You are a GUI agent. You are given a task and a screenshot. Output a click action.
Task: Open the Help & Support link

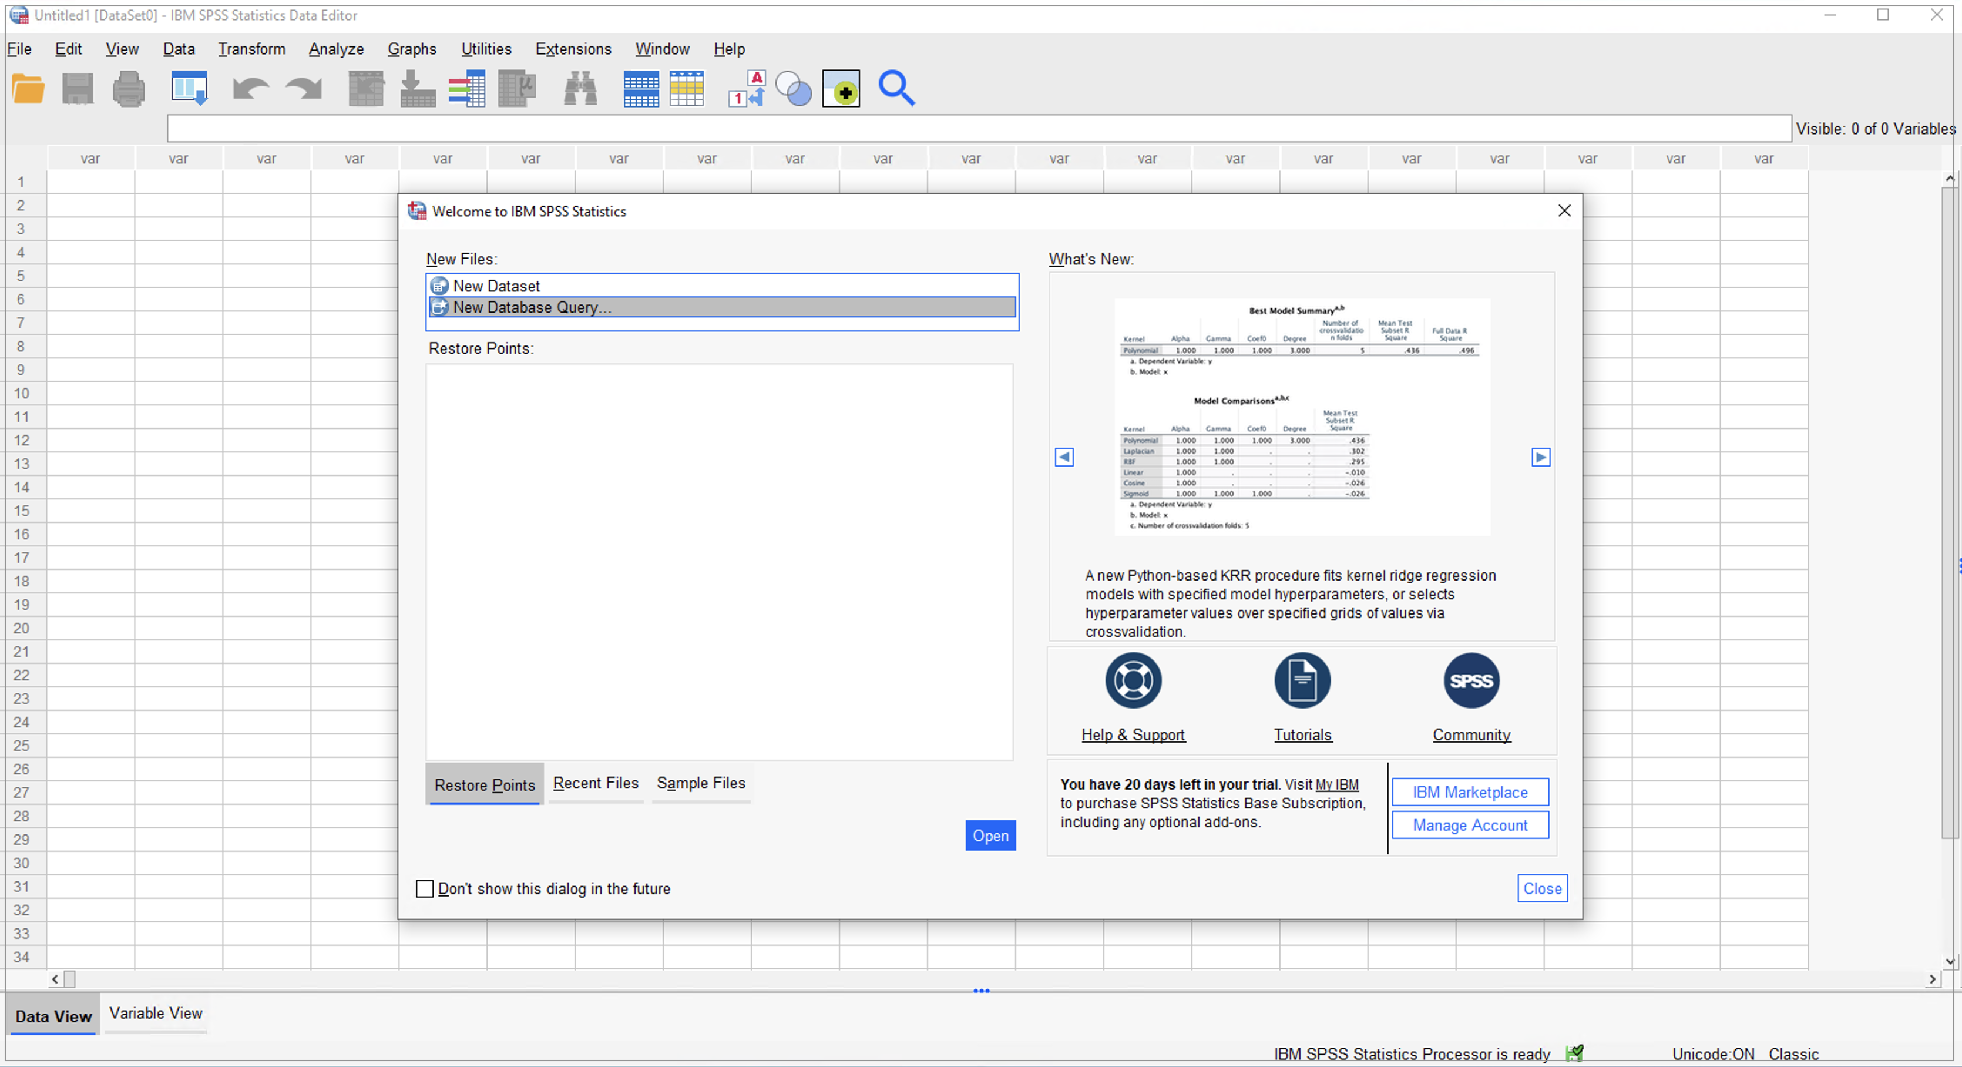1133,735
